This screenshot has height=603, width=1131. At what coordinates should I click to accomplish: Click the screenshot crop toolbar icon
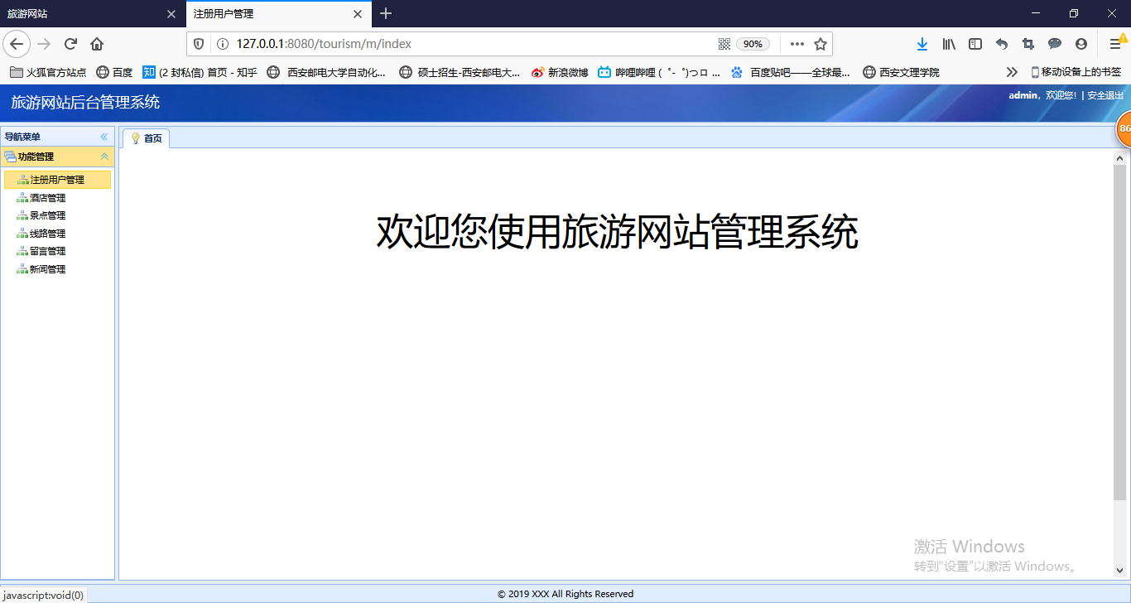1028,44
